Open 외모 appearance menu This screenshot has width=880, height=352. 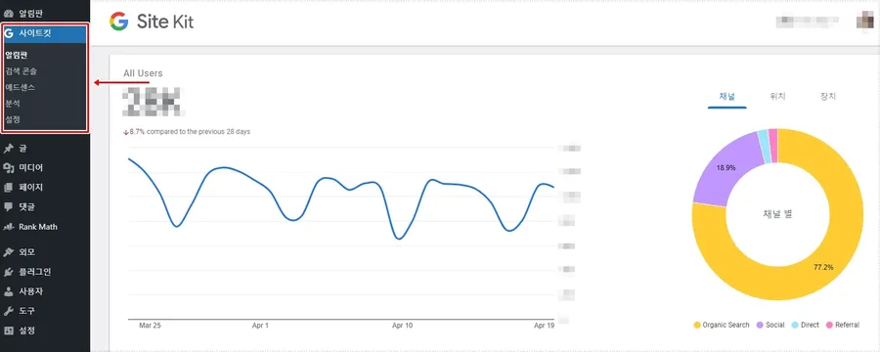(x=45, y=252)
